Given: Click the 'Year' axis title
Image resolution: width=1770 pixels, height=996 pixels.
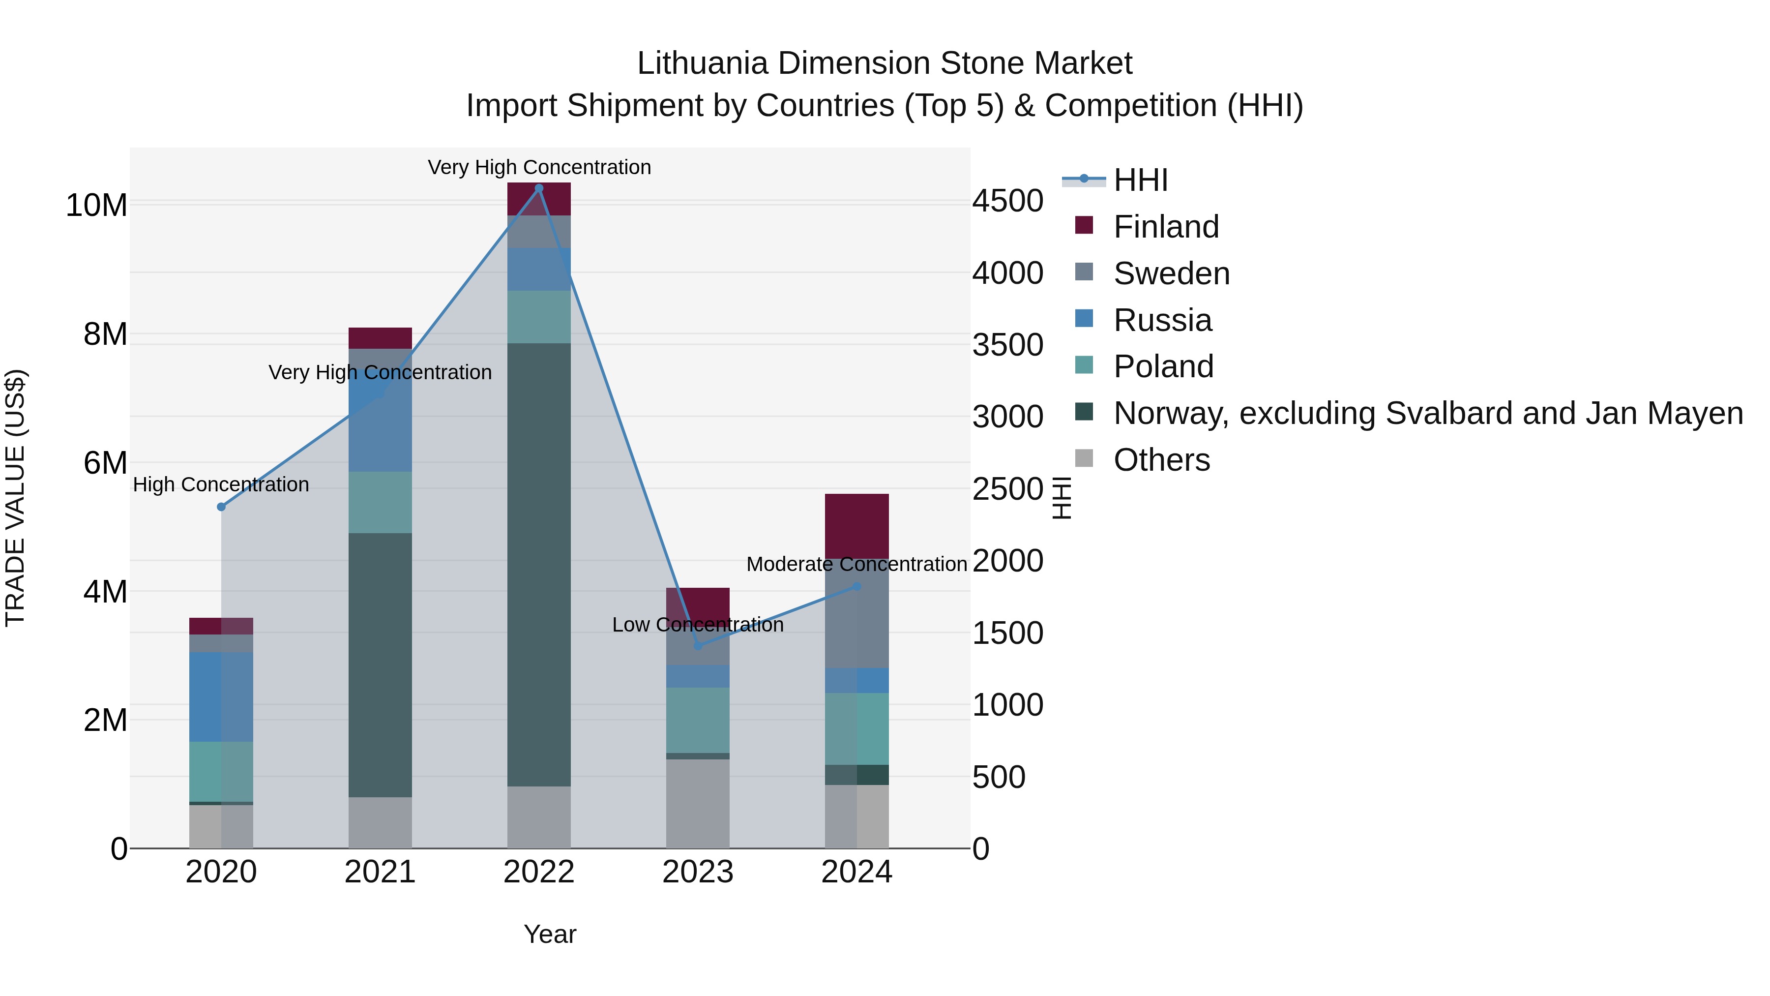Looking at the screenshot, I should coord(550,935).
